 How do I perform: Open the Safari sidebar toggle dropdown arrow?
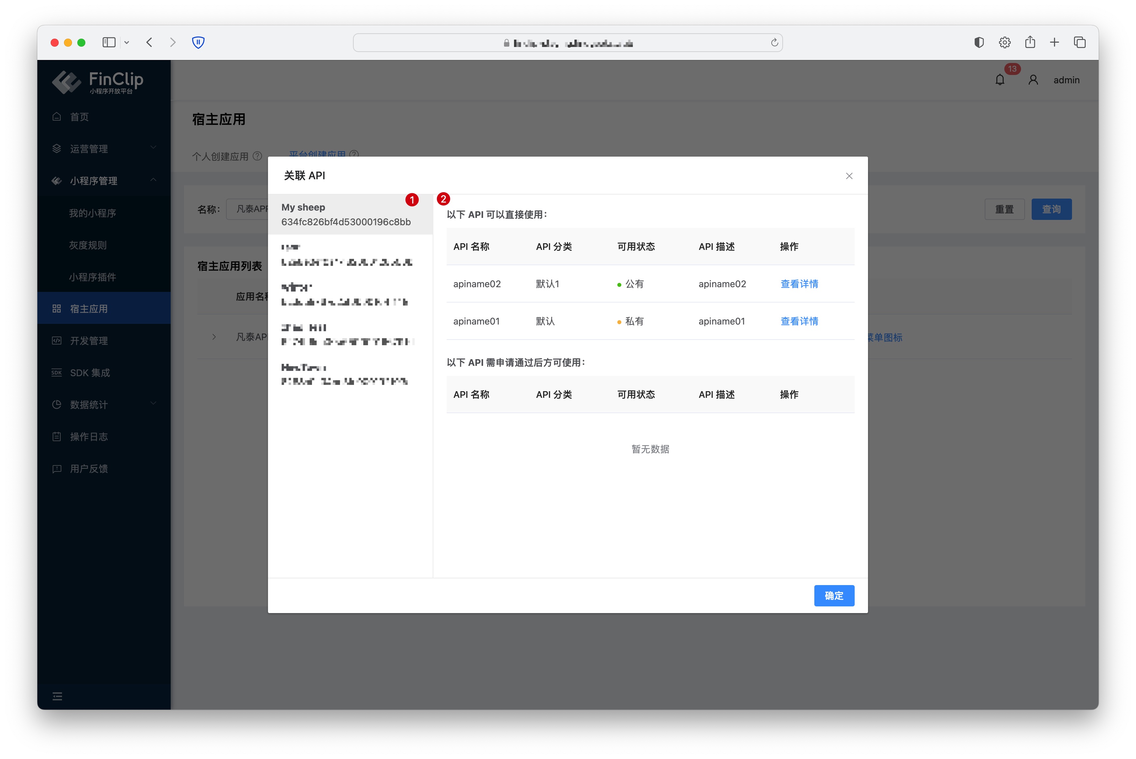pos(127,43)
